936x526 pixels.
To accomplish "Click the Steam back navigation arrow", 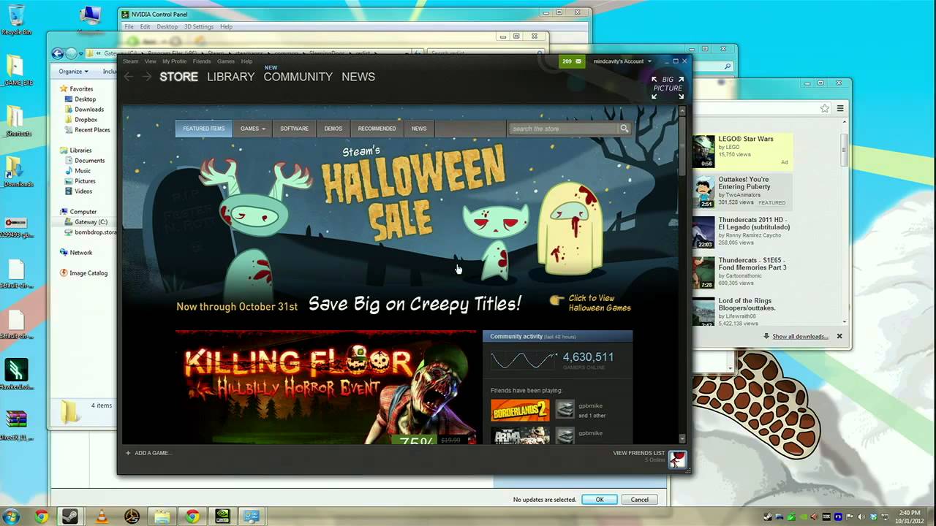I will click(129, 77).
